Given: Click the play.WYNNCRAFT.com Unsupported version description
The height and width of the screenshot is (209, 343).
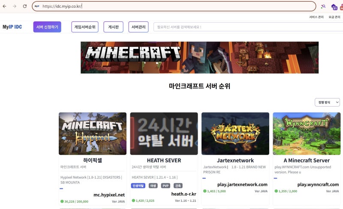Looking at the screenshot, I should (303, 170).
